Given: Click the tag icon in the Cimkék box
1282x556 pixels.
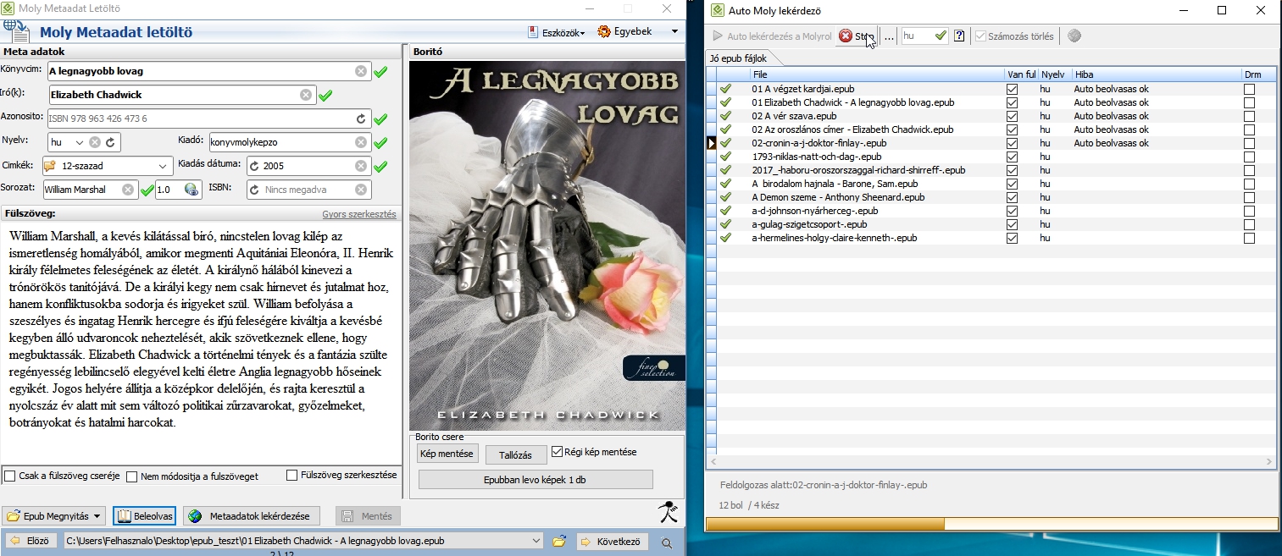Looking at the screenshot, I should (49, 166).
